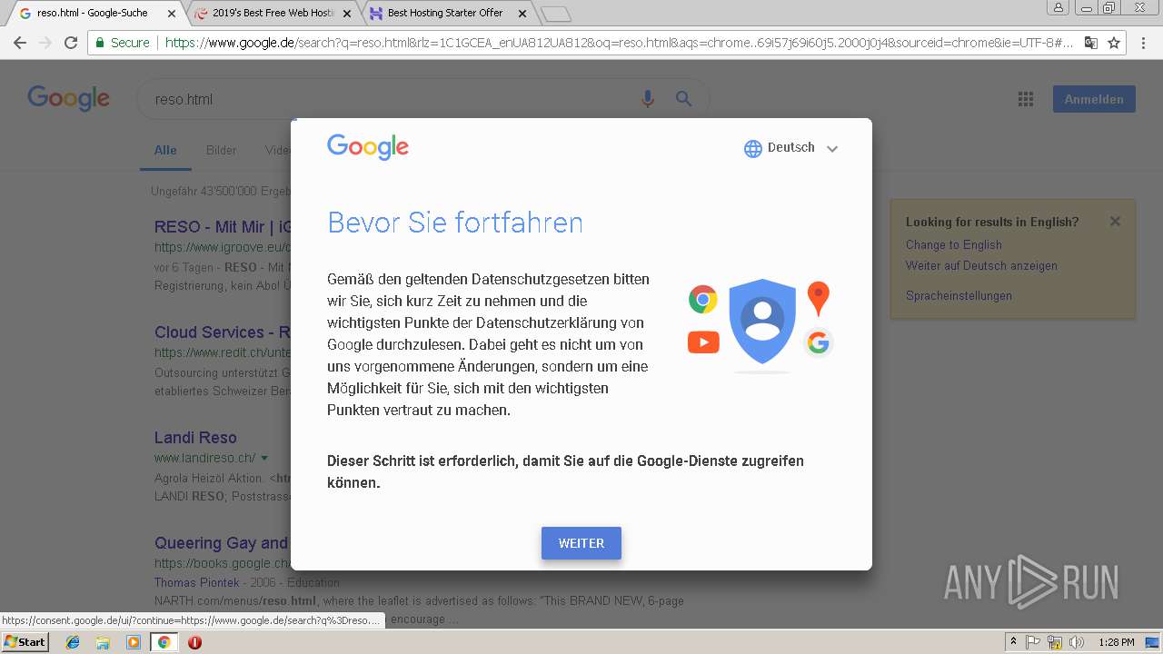Image resolution: width=1163 pixels, height=654 pixels.
Task: Click the address bar URL
Action: tap(618, 43)
